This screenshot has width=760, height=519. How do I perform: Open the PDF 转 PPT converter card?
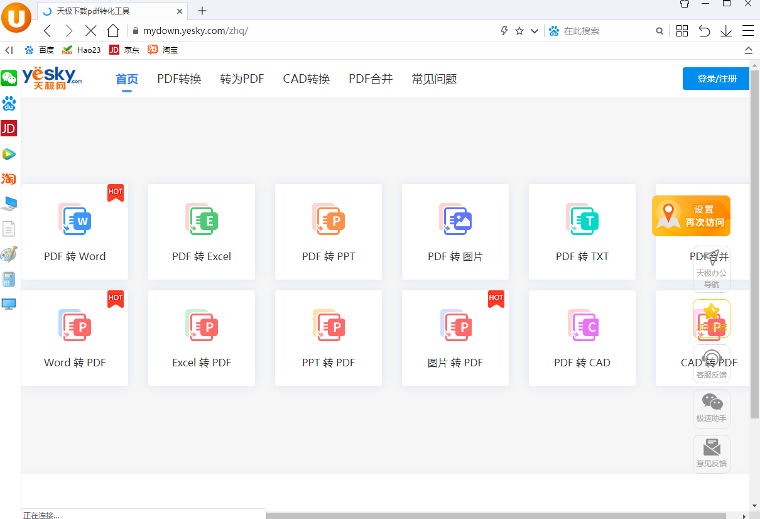328,232
